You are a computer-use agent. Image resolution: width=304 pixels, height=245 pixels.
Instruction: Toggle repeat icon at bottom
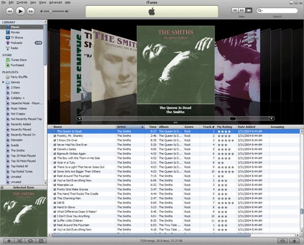[30, 241]
